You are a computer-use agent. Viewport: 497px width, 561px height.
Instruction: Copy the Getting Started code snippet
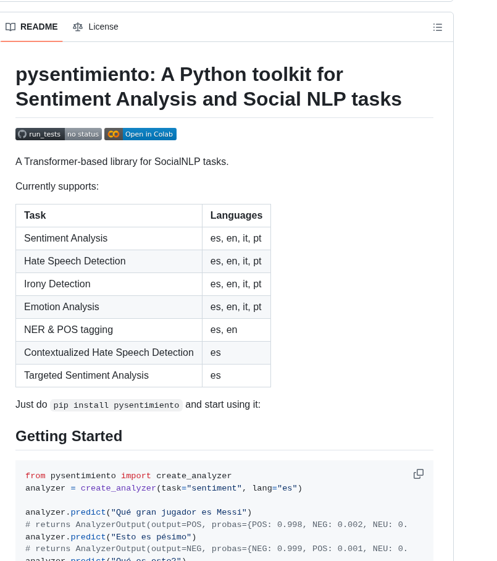pyautogui.click(x=419, y=474)
